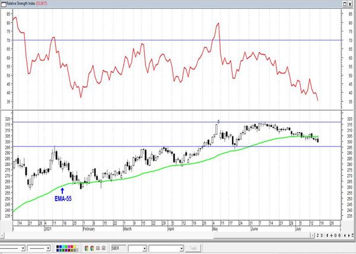The height and width of the screenshot is (254, 356).
Task: Click the first colored globe icon in bottom toolbar
Action: pos(86,248)
